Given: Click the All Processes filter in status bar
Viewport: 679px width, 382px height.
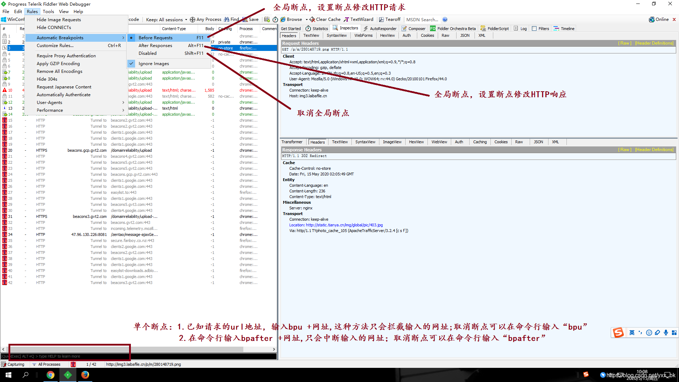Looking at the screenshot, I should click(x=46, y=364).
